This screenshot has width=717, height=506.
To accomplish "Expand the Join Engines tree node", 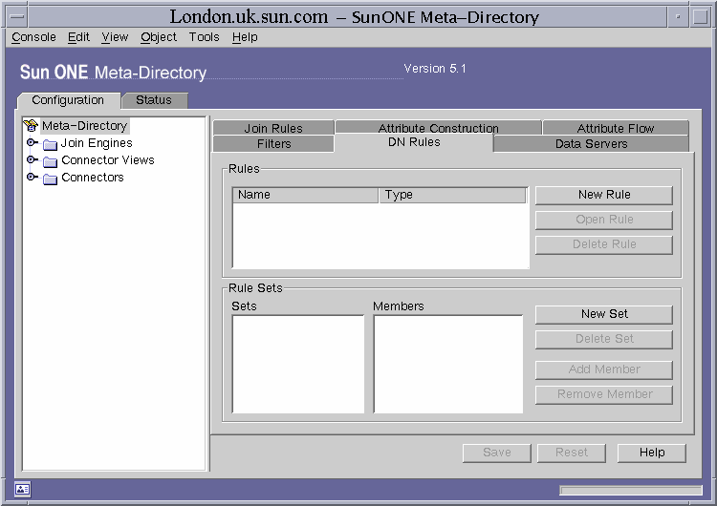I will click(32, 142).
